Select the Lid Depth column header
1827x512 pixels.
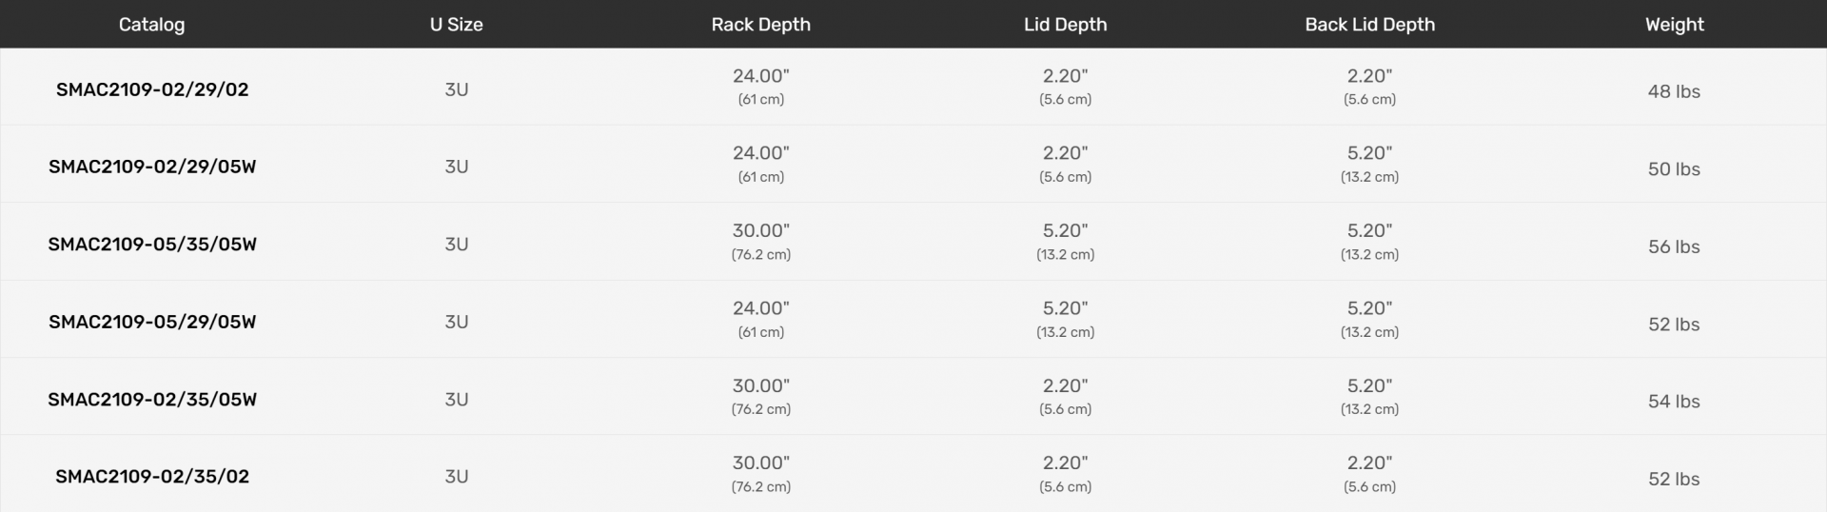click(x=1065, y=25)
